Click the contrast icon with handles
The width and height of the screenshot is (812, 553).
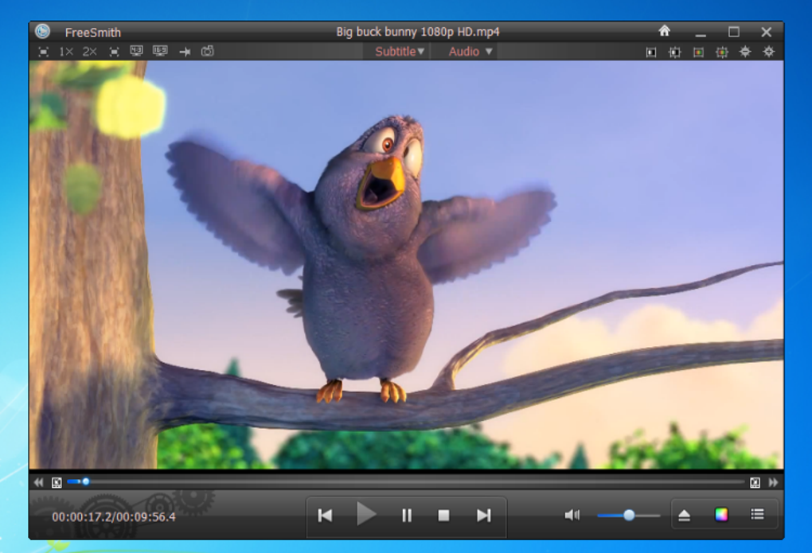[675, 53]
